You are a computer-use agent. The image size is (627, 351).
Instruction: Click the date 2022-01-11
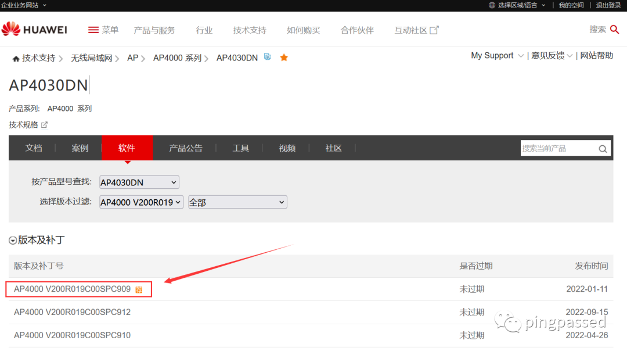(587, 289)
